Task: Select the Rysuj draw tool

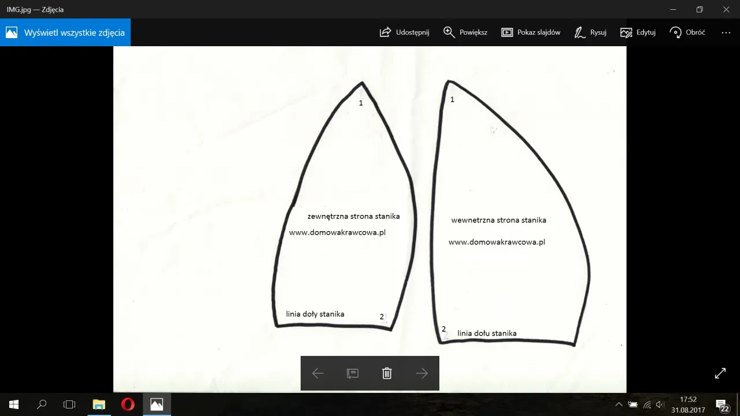Action: (x=590, y=32)
